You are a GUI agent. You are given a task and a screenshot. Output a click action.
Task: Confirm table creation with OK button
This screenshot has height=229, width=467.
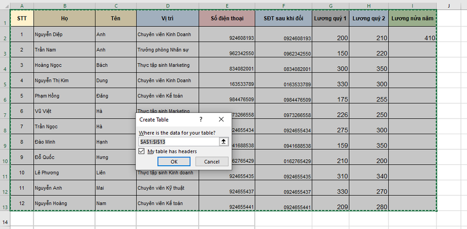coord(174,162)
